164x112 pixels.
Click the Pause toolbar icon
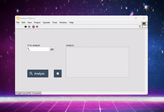(37, 27)
